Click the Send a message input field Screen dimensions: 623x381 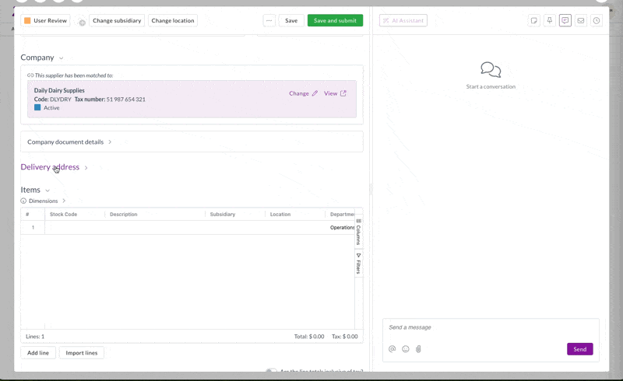[x=491, y=327]
